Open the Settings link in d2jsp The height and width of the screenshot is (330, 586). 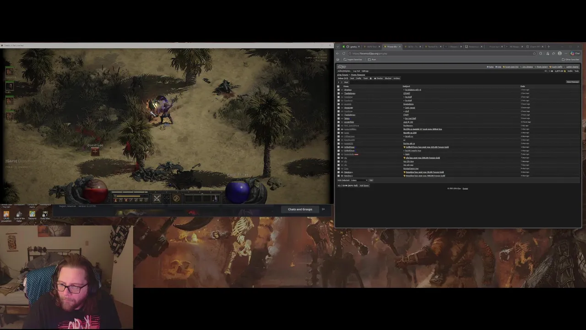pyautogui.click(x=365, y=71)
